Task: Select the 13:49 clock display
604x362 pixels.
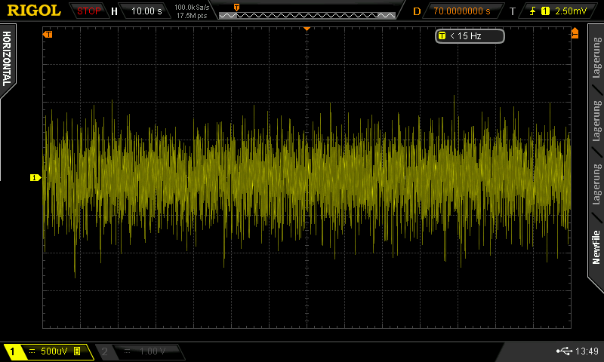Action: [587, 351]
